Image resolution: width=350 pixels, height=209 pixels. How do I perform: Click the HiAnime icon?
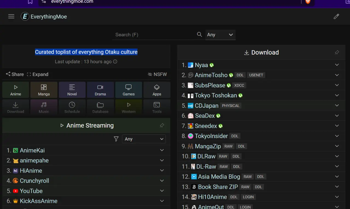[16, 171]
